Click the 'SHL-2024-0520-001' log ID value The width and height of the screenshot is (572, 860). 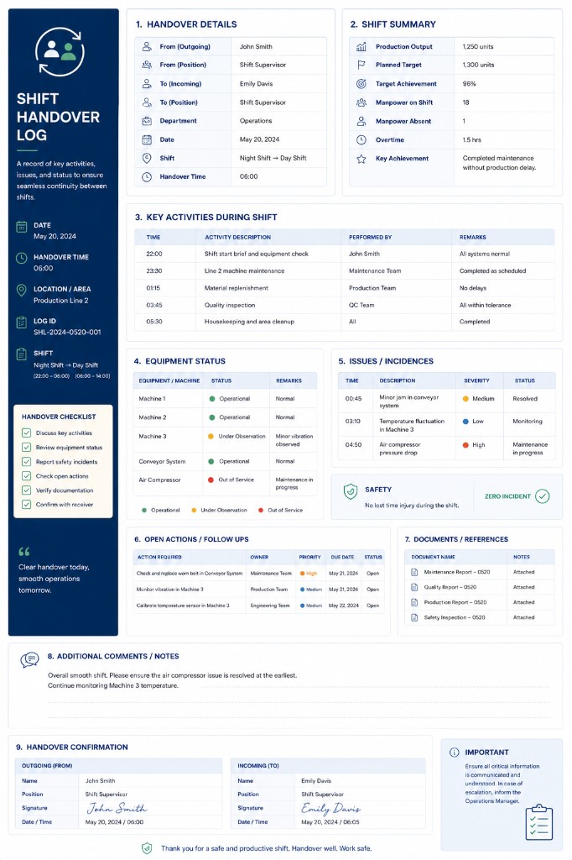point(67,333)
